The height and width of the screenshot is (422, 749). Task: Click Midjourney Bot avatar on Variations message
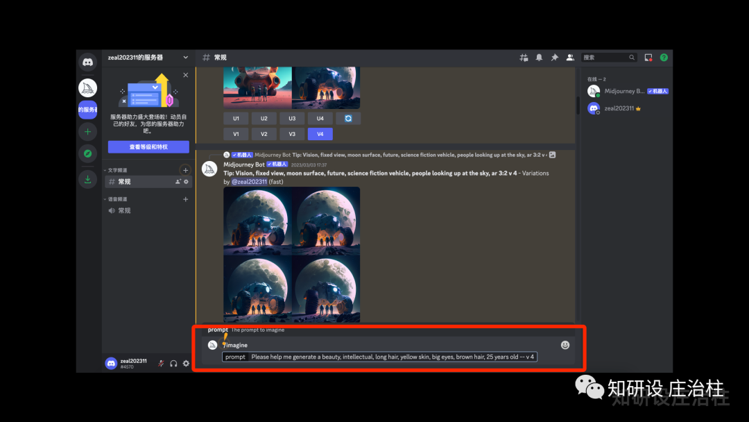(x=209, y=169)
